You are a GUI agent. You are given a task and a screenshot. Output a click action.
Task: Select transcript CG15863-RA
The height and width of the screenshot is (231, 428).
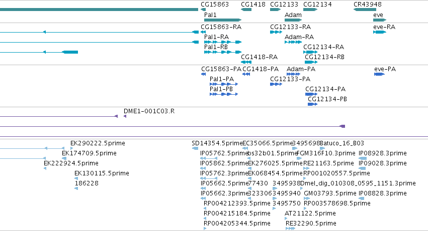click(221, 27)
